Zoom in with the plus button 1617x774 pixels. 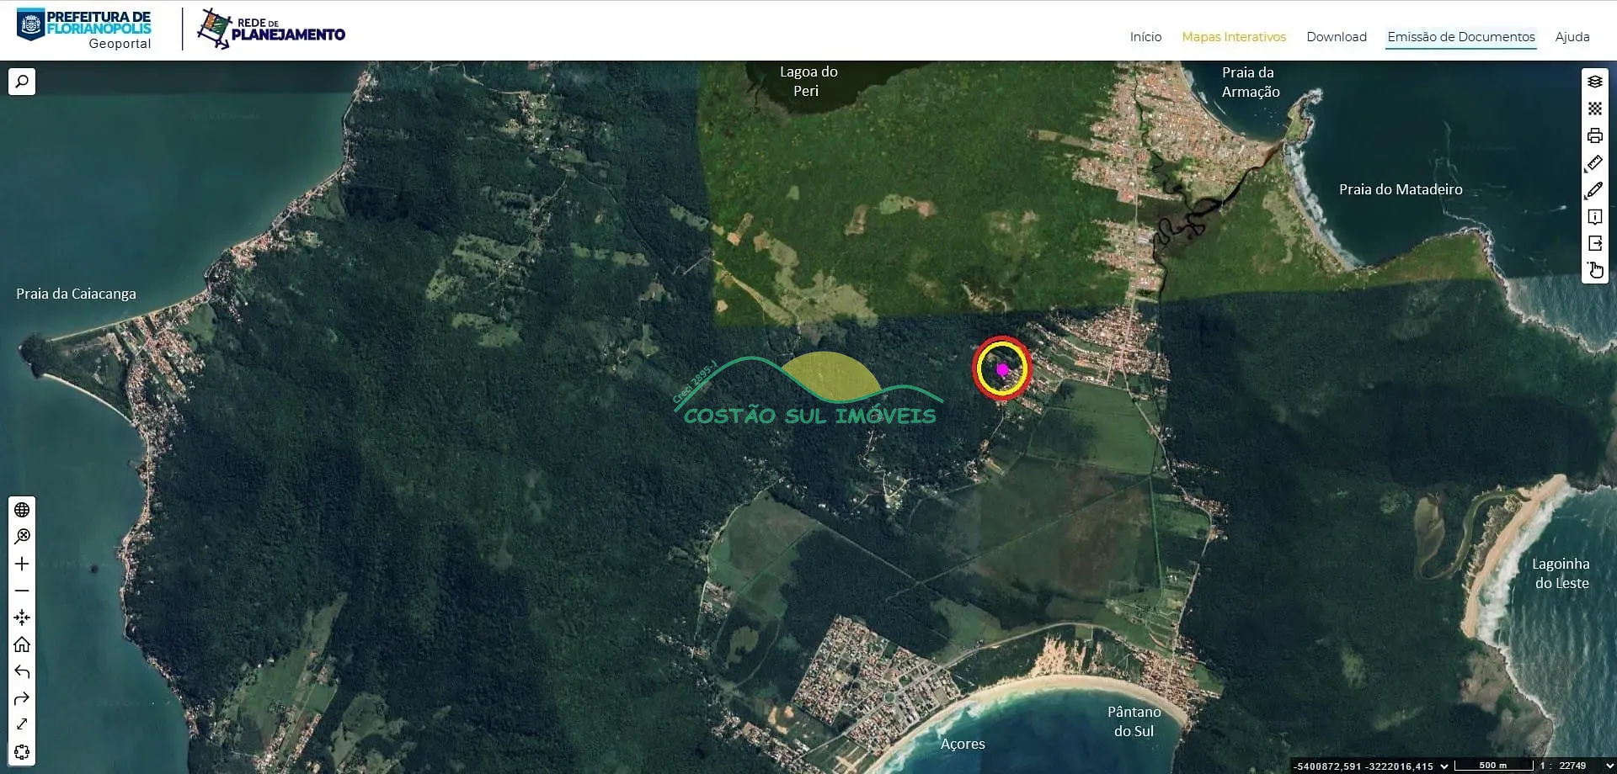(22, 564)
